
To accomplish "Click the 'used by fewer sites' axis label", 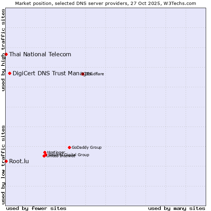I will click(36, 208).
